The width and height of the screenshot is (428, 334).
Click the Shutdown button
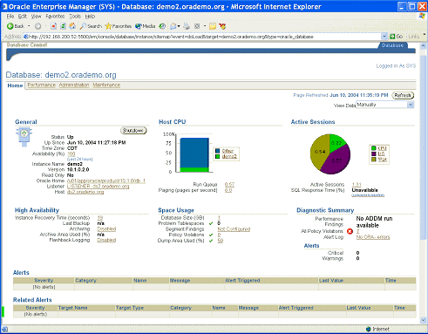point(133,131)
